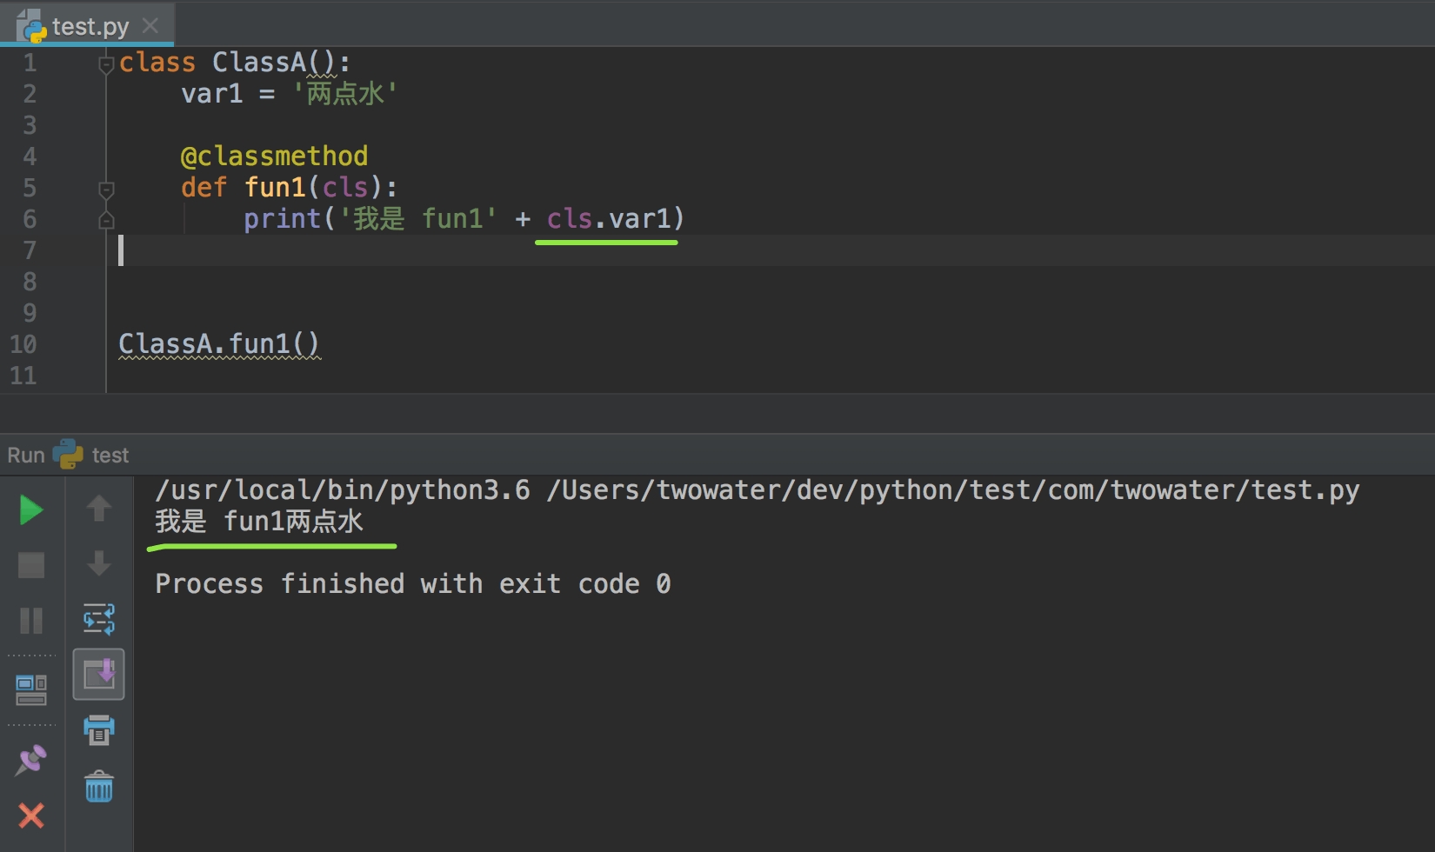
Task: Click the test.py file path in console
Action: (x=951, y=490)
